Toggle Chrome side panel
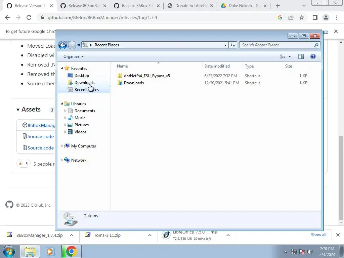The height and width of the screenshot is (258, 344). click(x=315, y=17)
